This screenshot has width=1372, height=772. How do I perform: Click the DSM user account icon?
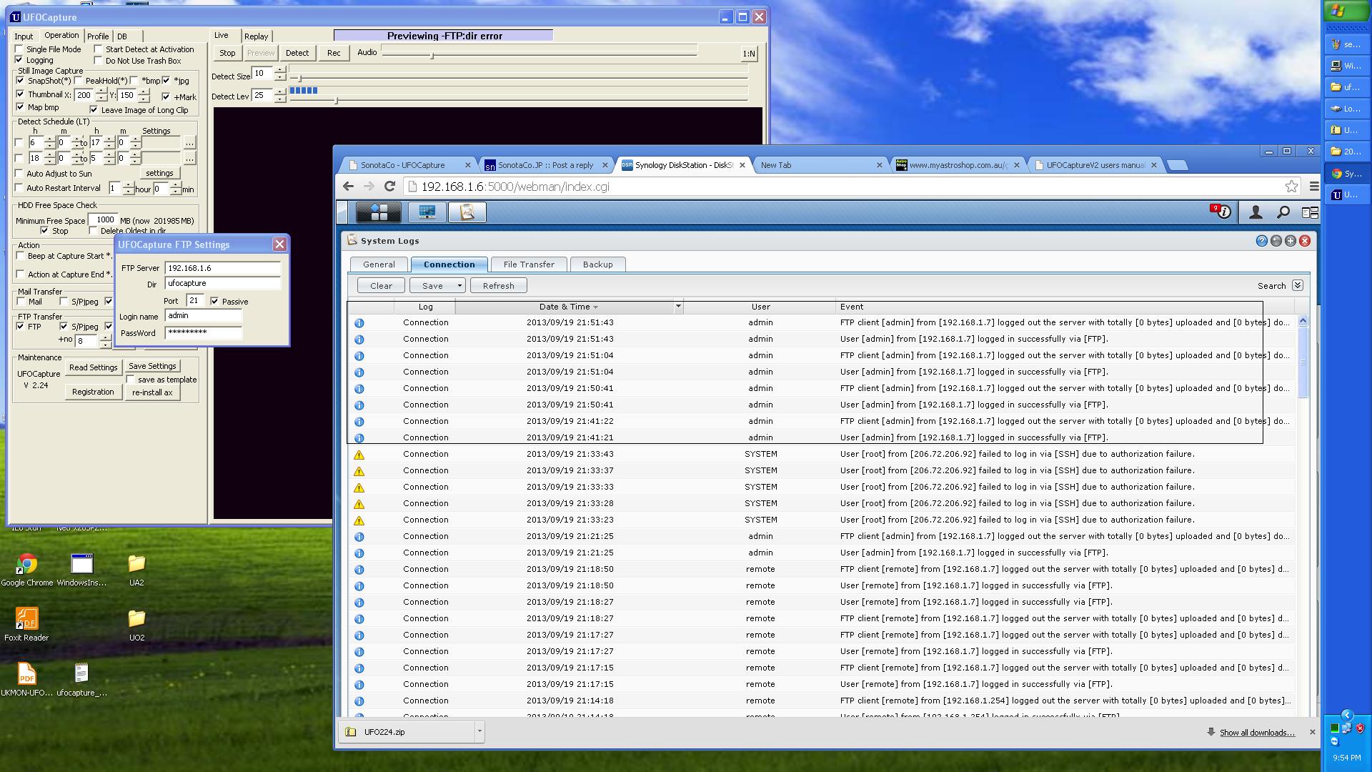[x=1255, y=212]
